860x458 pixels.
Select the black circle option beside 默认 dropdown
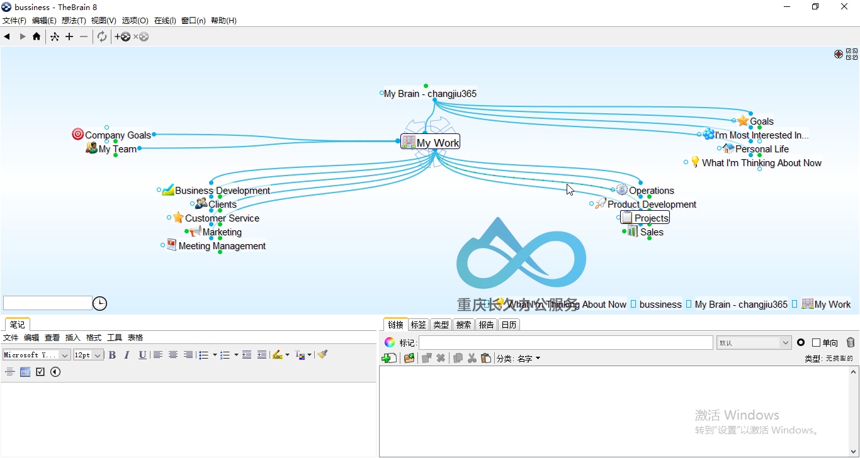coord(801,343)
